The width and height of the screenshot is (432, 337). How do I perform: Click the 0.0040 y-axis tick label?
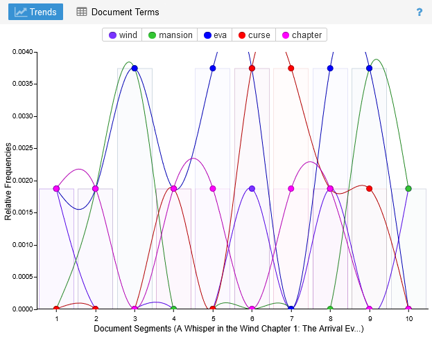22,52
